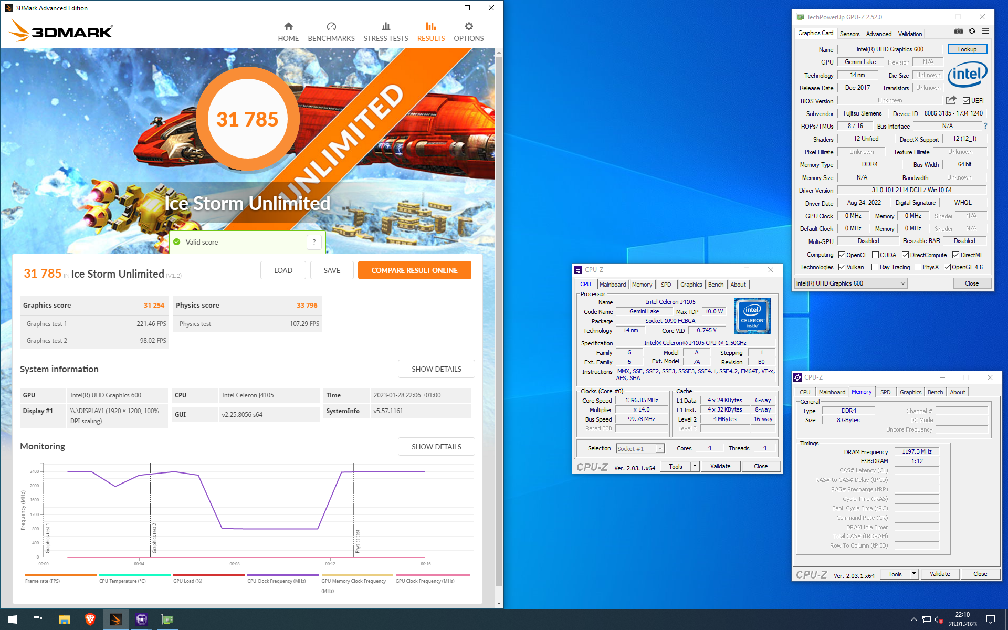Toggle the CUDA checkbox in GPU-Z
The width and height of the screenshot is (1008, 630).
coord(875,255)
